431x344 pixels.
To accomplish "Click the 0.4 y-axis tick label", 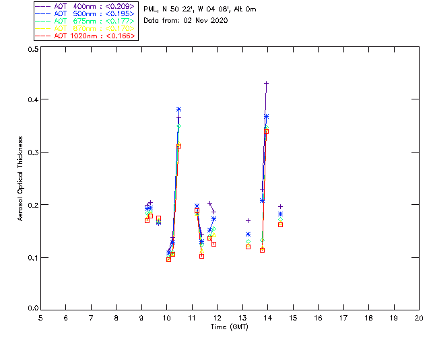I will click(33, 99).
